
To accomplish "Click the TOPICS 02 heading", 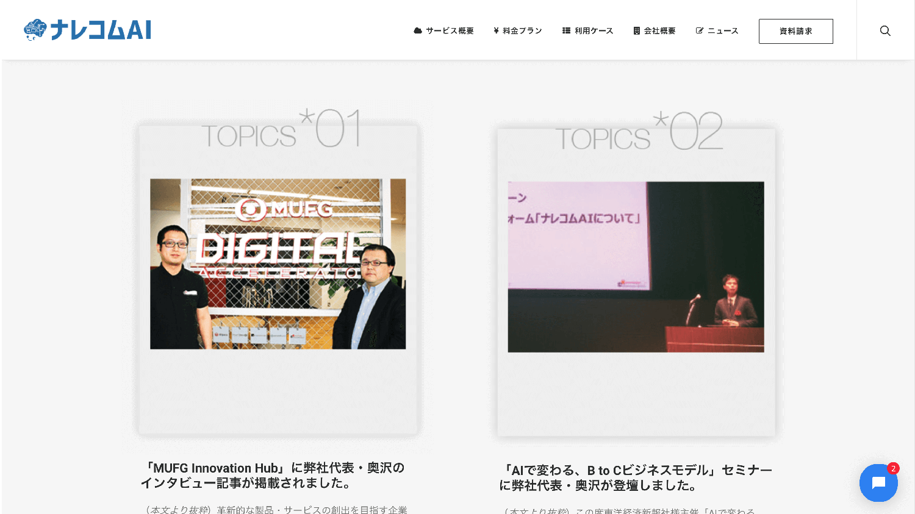I will [639, 131].
